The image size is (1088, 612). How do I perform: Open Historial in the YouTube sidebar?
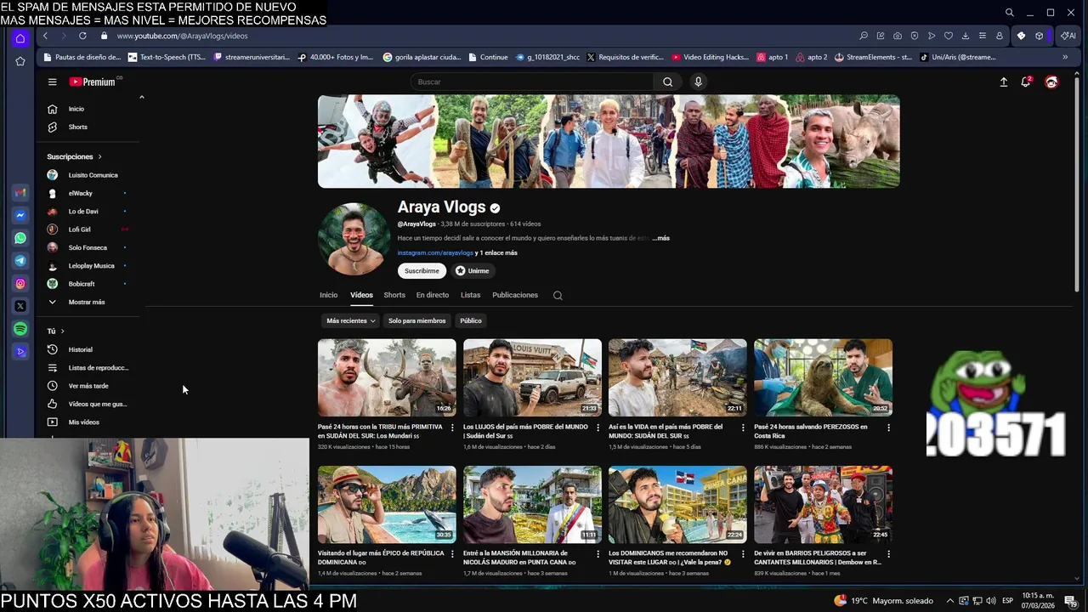point(81,349)
